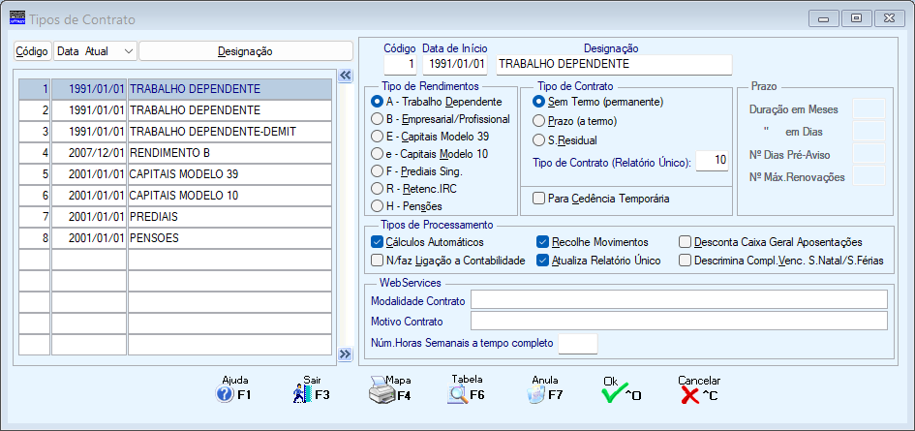Minimize the Tipos de Contrato window

(x=824, y=18)
